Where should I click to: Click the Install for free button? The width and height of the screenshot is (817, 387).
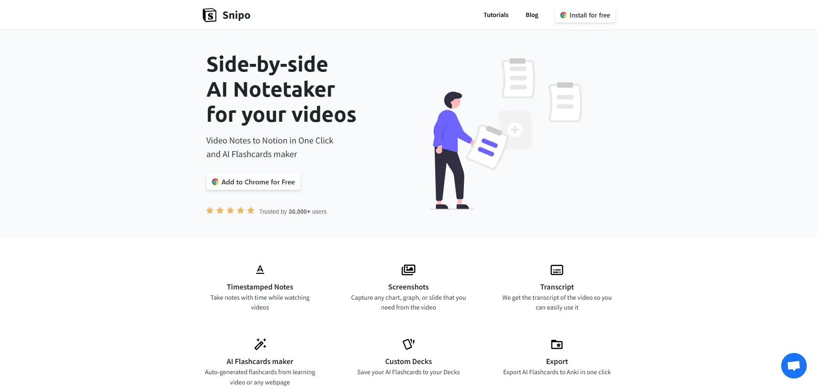coord(585,15)
